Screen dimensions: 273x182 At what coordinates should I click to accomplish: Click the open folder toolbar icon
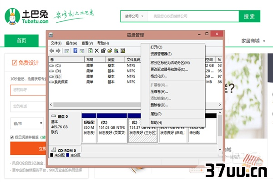tap(110, 51)
